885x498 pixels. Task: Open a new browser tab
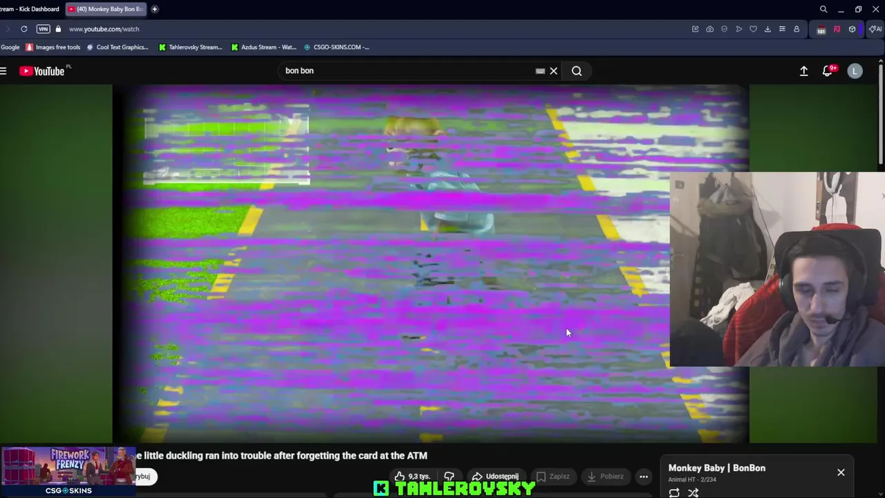(x=154, y=9)
